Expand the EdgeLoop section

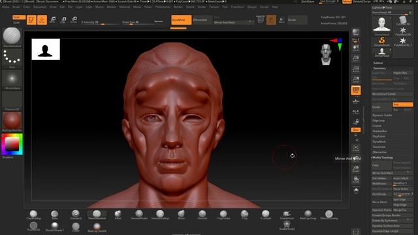379,120
